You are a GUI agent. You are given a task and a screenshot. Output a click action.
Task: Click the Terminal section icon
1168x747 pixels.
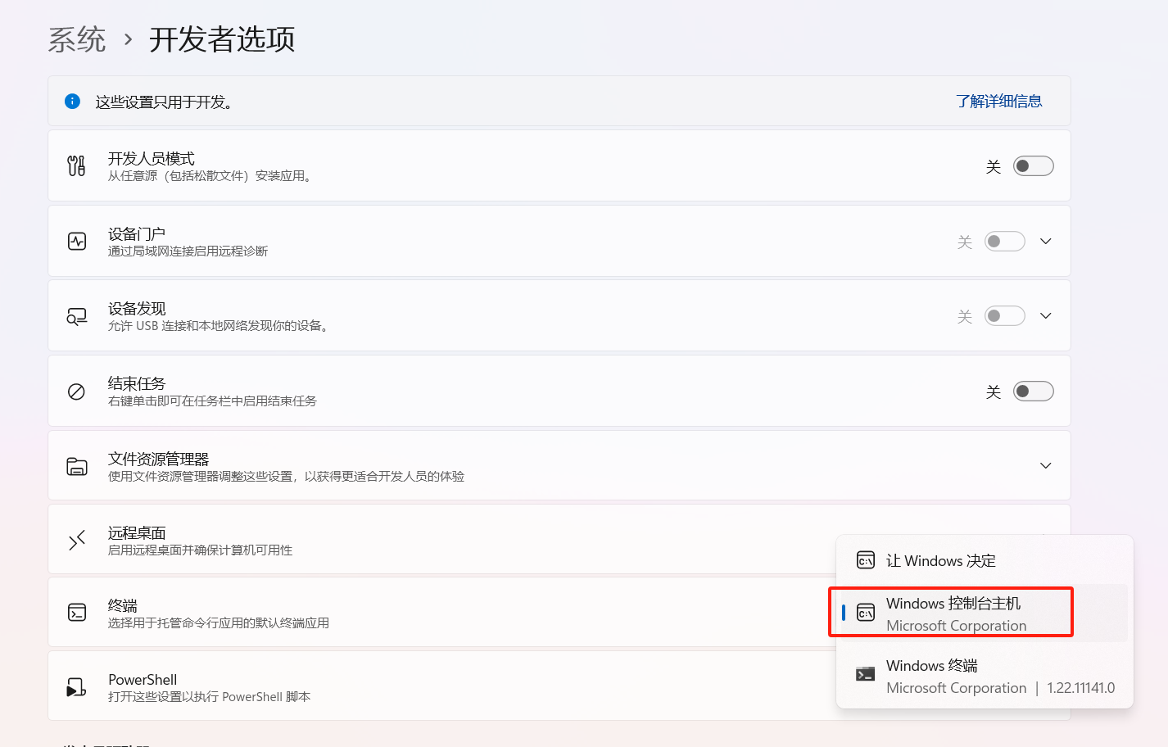click(77, 613)
